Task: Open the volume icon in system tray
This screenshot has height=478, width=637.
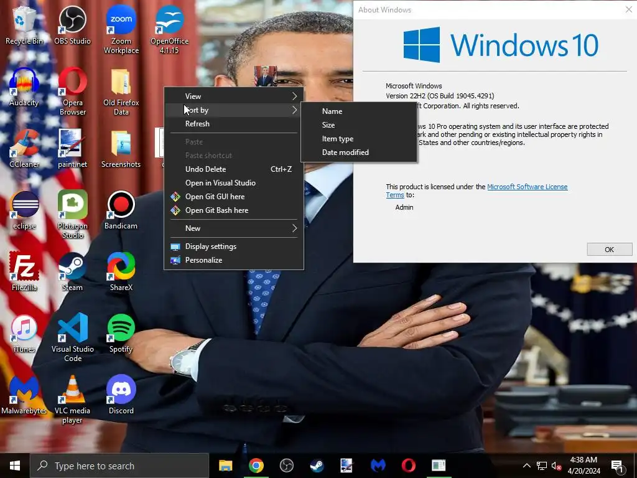Action: (x=556, y=466)
